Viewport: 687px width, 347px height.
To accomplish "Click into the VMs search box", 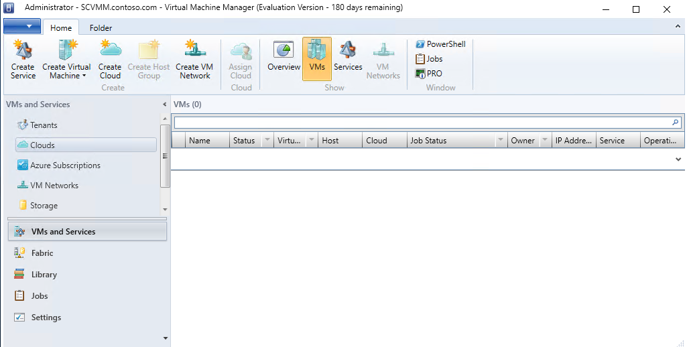I will coord(423,123).
